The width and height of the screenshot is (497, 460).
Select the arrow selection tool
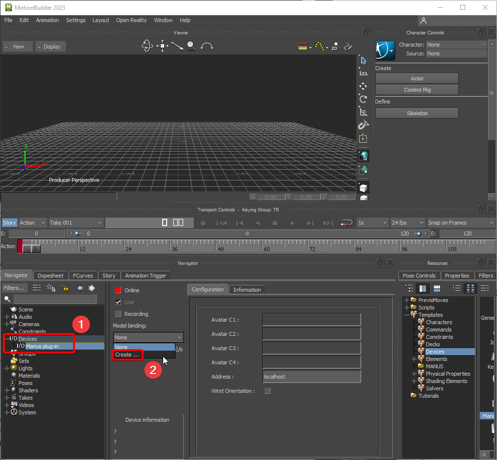[363, 60]
